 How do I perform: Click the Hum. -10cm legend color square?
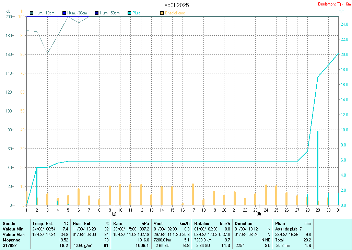click(x=32, y=13)
